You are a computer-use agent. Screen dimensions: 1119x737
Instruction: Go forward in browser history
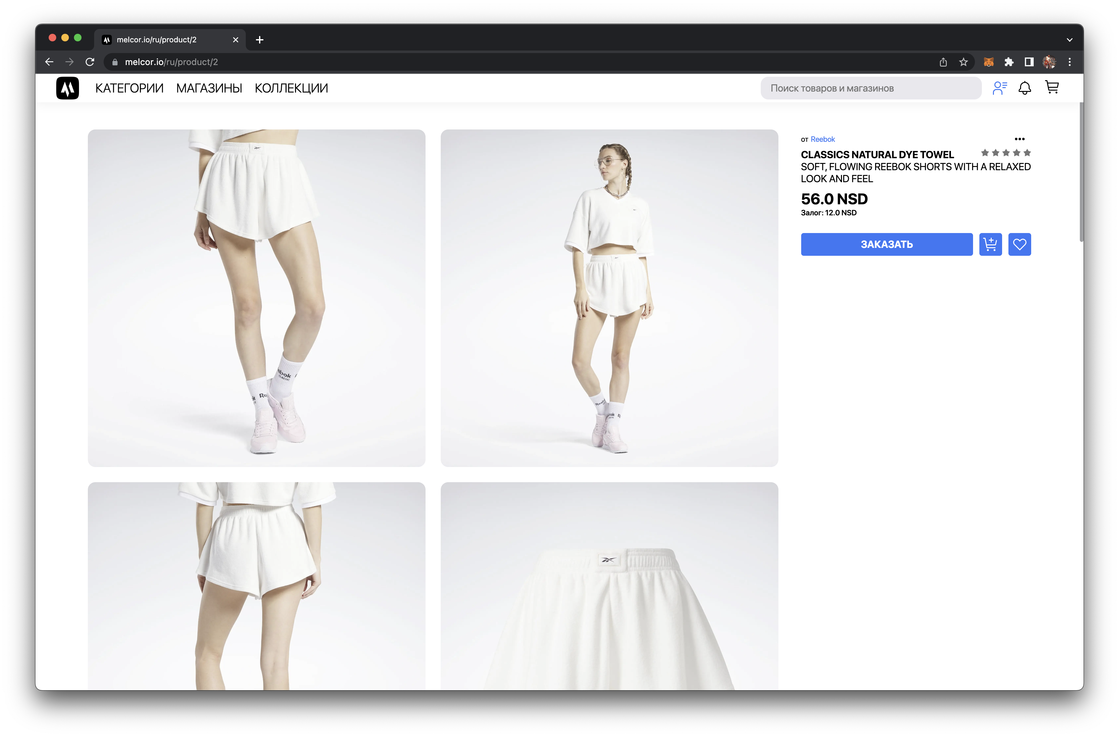70,62
